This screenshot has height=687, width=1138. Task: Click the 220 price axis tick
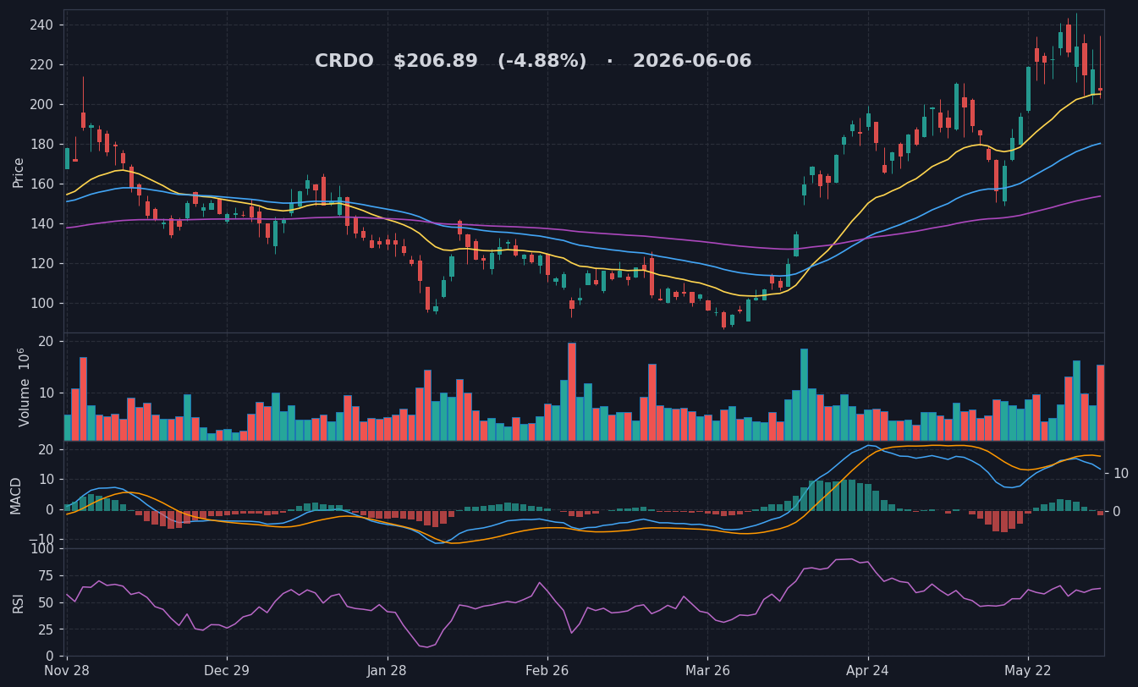click(41, 65)
